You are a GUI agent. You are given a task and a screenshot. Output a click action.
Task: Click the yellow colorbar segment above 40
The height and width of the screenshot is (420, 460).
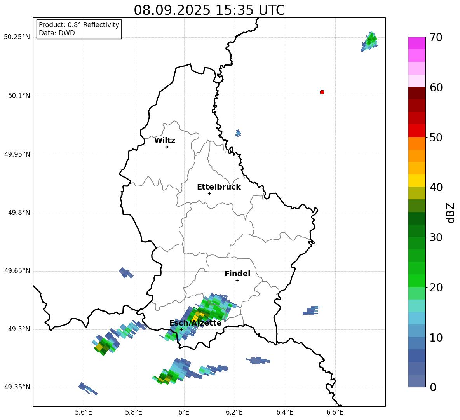click(x=416, y=181)
